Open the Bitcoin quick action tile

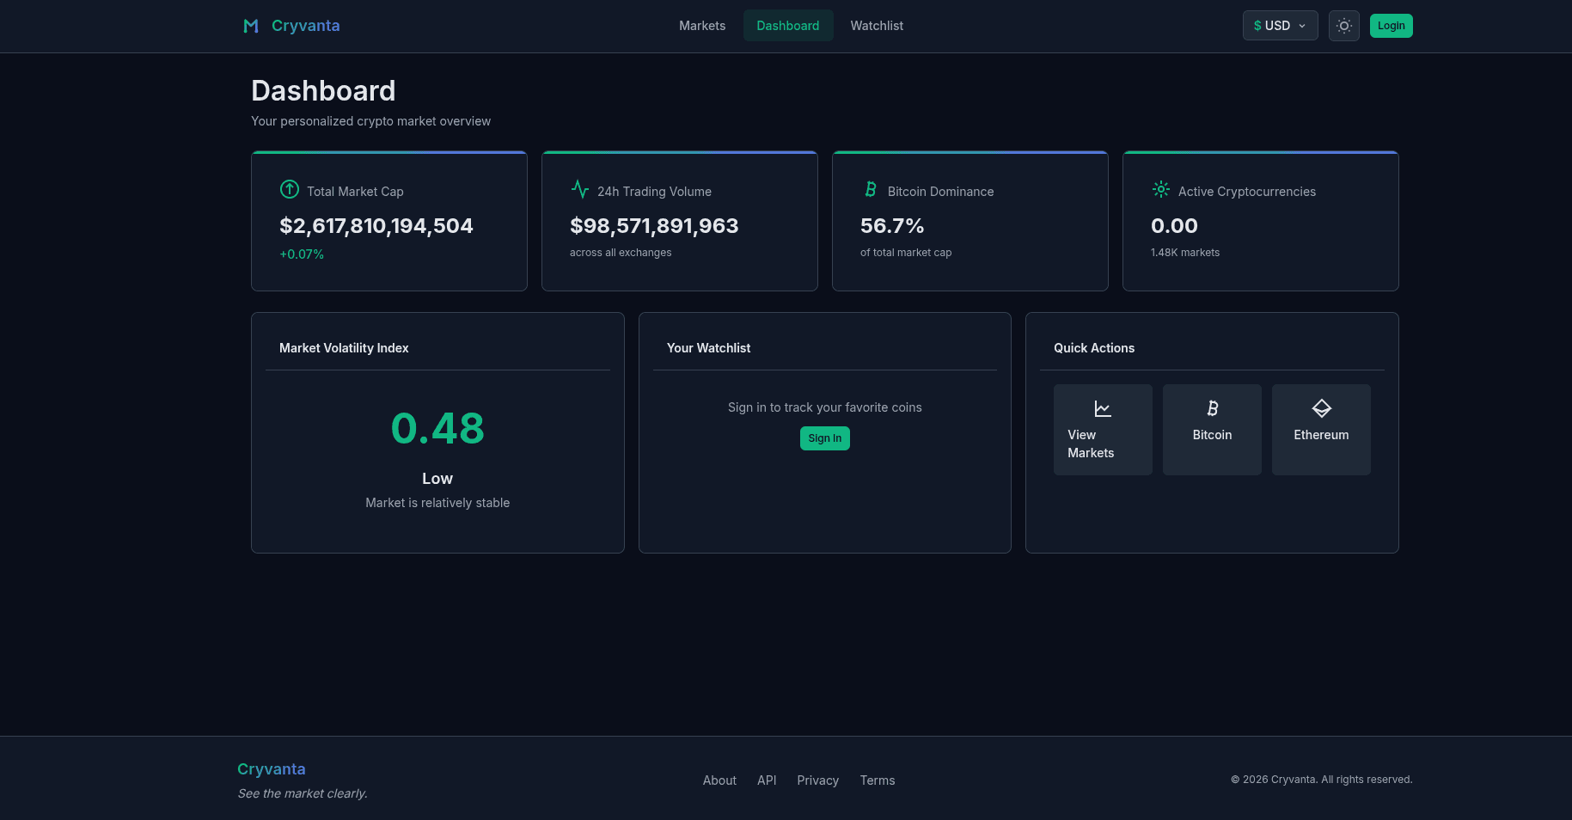tap(1212, 430)
